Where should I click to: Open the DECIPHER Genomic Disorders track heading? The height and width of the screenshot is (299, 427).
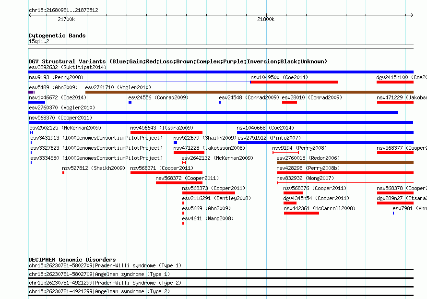(x=72, y=260)
